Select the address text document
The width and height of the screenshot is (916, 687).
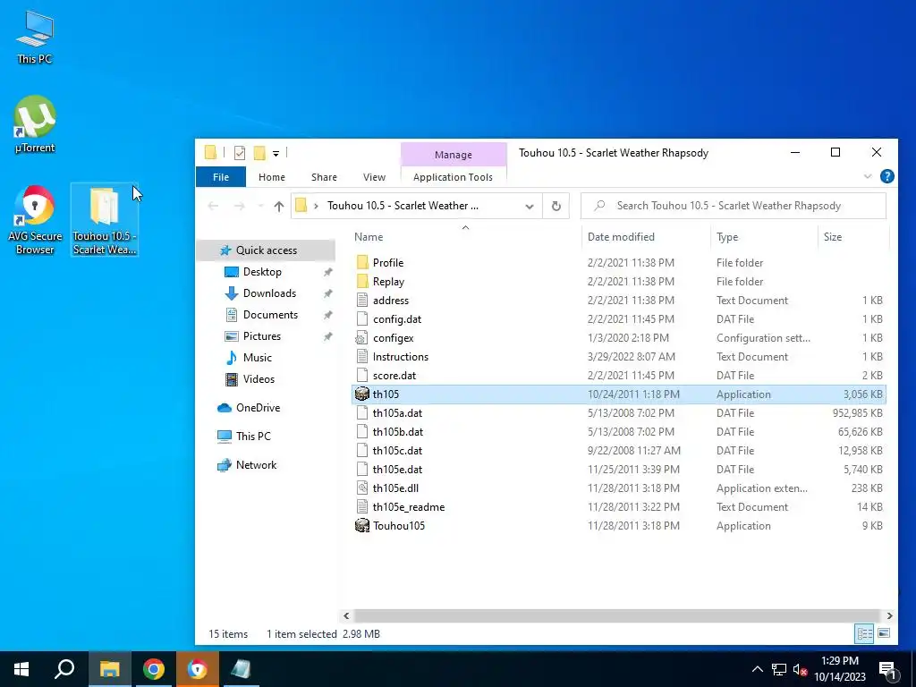[x=618, y=301]
